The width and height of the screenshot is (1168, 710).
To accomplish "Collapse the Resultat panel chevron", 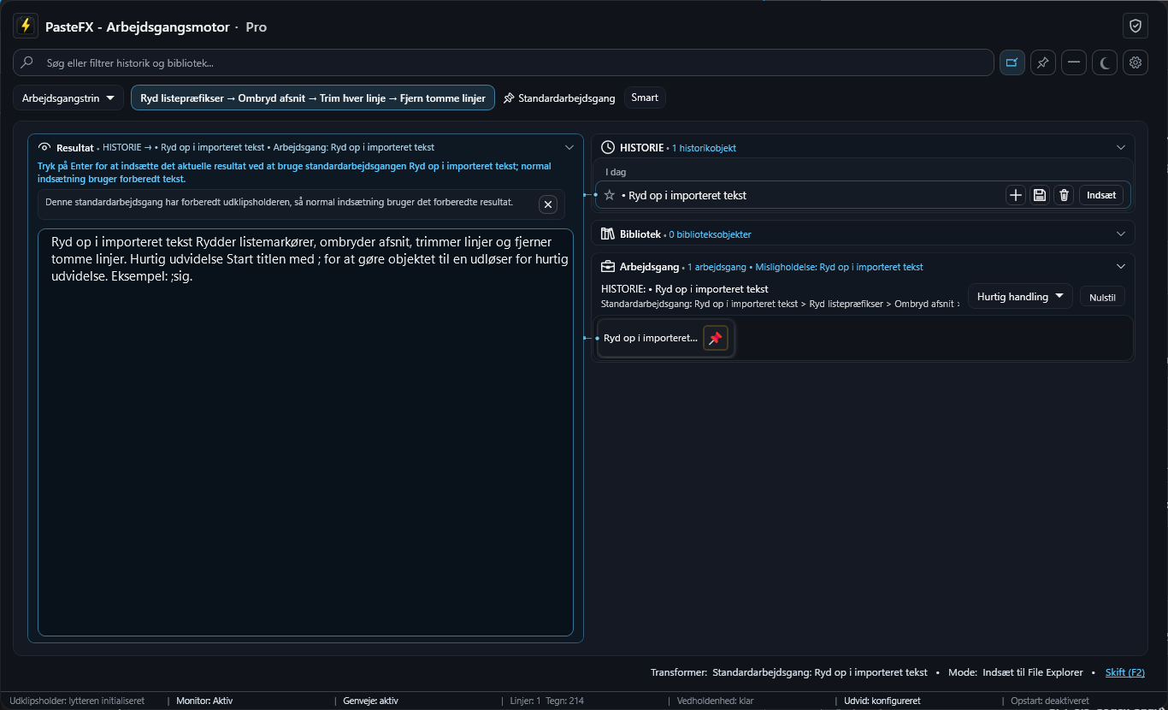I will [x=569, y=147].
